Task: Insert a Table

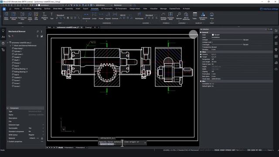Action: 195,16
